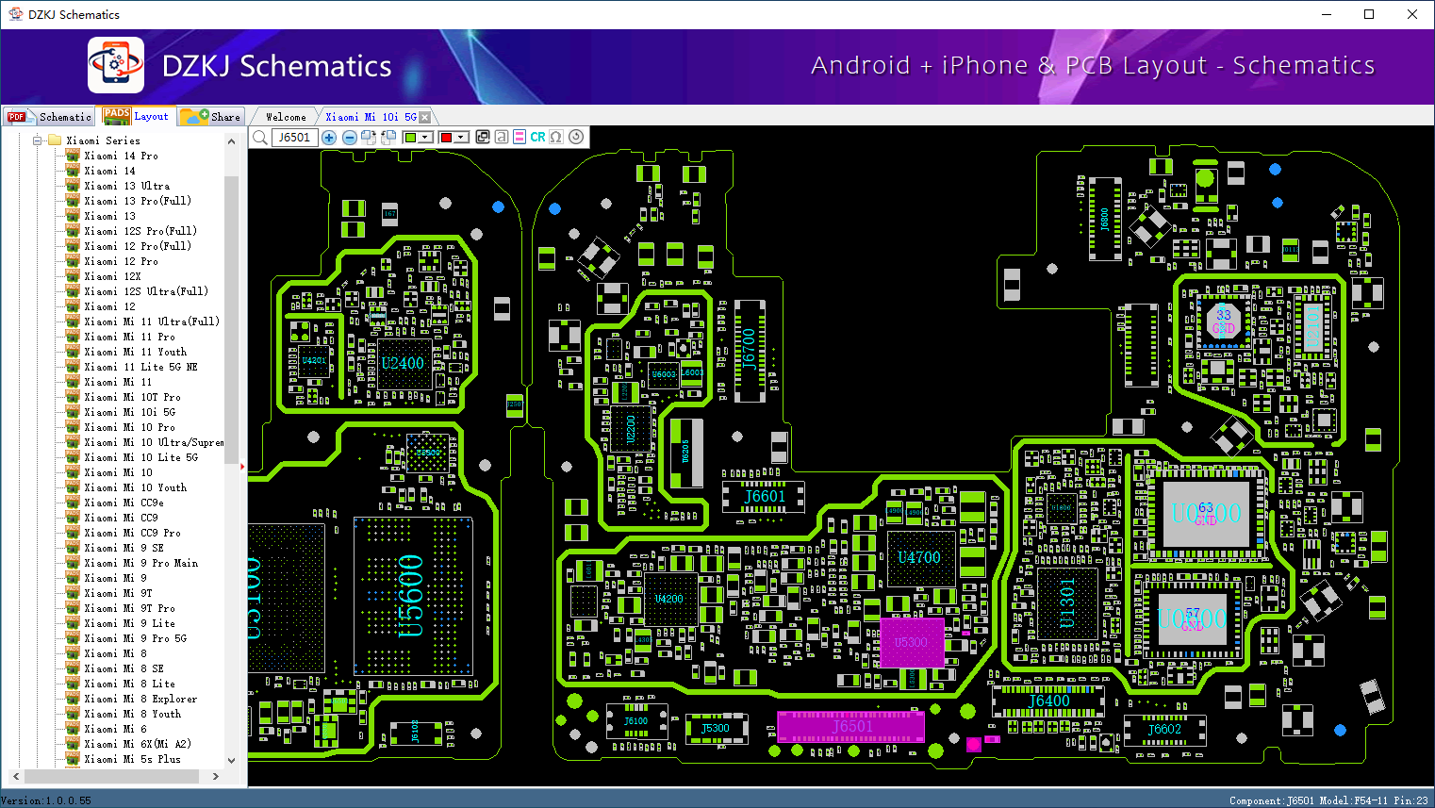Select chip U4700 on the board
This screenshot has height=808, width=1435.
tap(919, 557)
